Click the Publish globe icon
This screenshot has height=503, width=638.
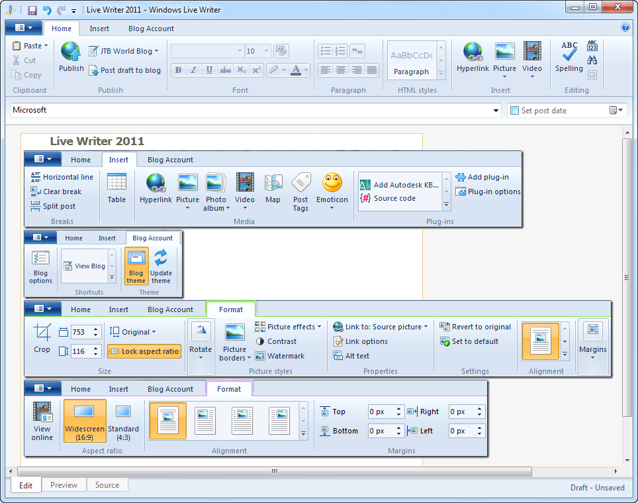click(71, 52)
